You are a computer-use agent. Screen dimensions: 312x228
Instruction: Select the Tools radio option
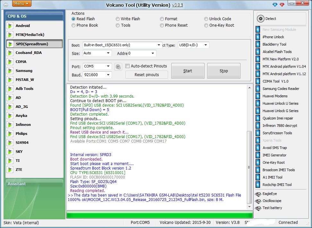pyautogui.click(x=118, y=25)
